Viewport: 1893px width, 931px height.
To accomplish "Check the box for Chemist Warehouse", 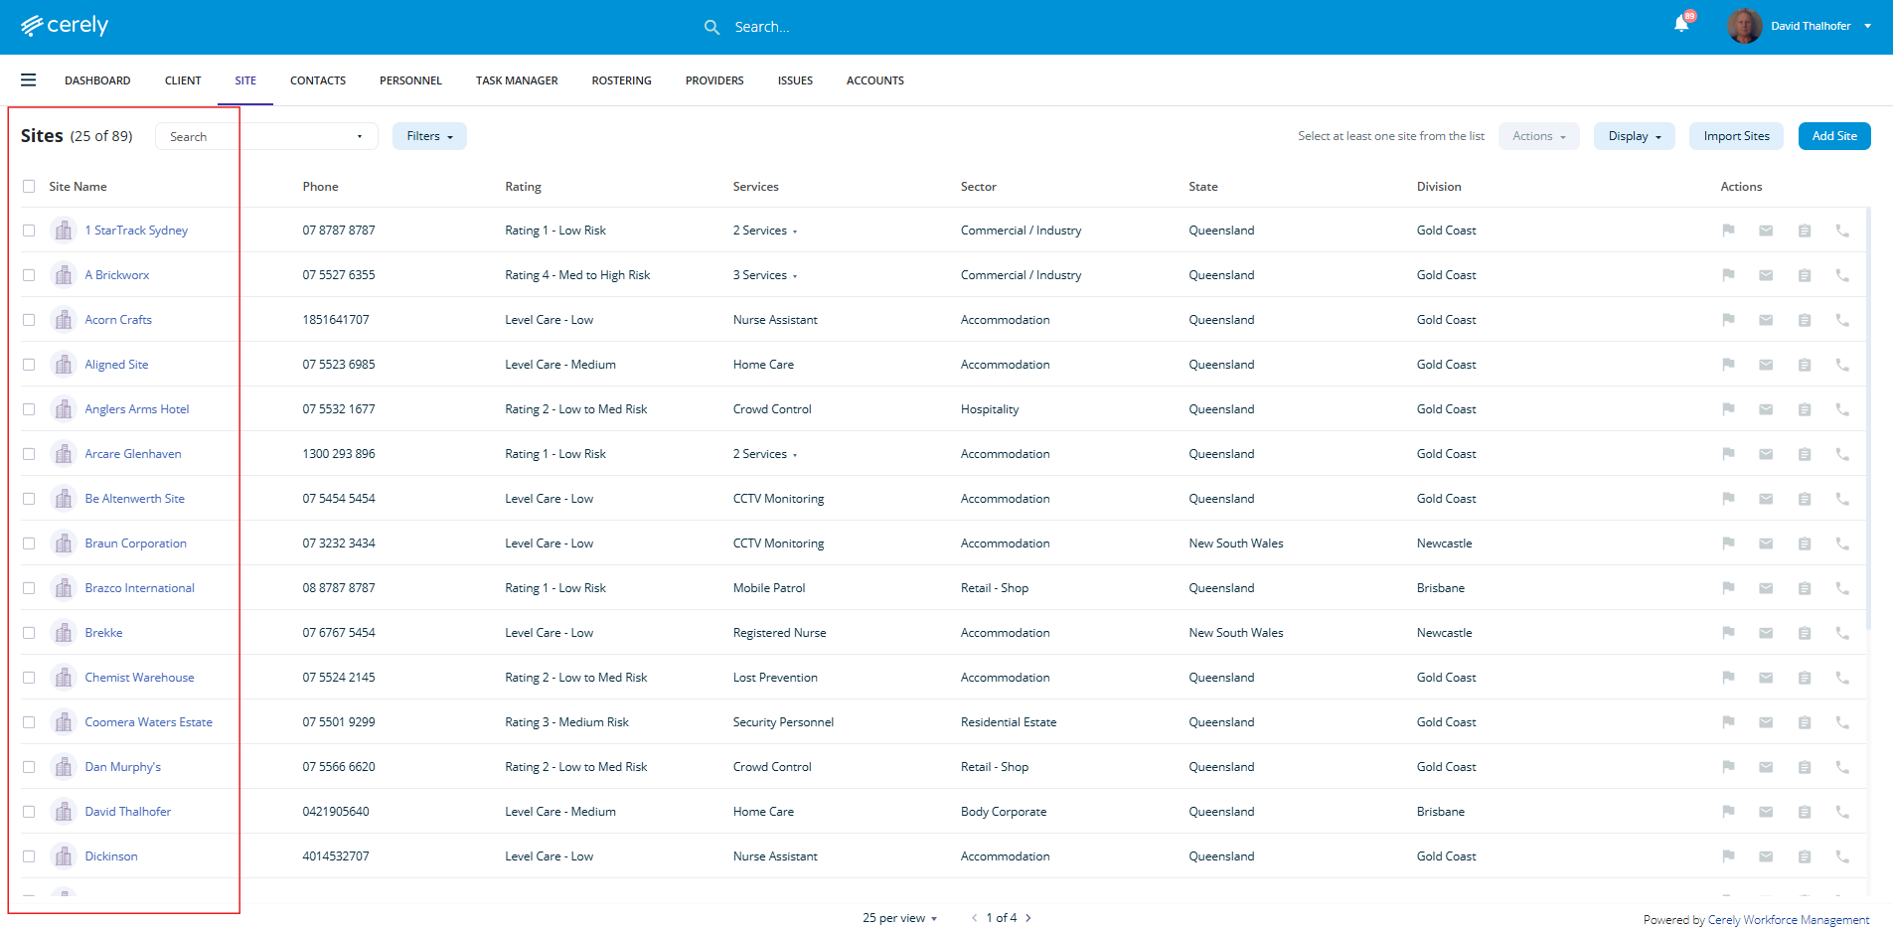I will (29, 678).
